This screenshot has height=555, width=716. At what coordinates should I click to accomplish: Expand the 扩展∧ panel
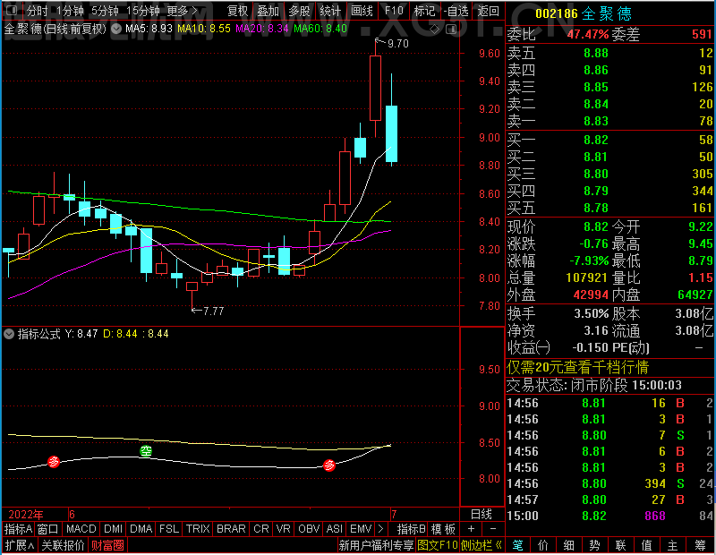coord(20,545)
